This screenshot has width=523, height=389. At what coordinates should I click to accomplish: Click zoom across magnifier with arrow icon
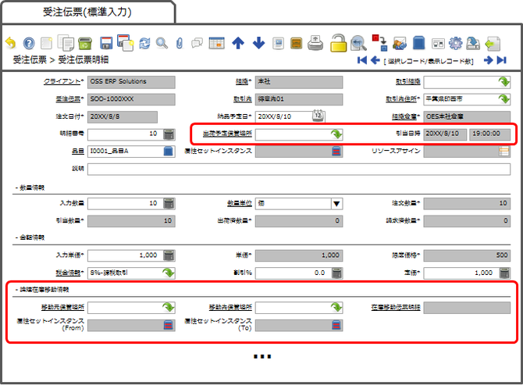point(358,43)
